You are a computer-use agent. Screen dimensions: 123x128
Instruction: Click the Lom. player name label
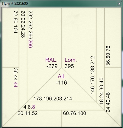[71, 60]
